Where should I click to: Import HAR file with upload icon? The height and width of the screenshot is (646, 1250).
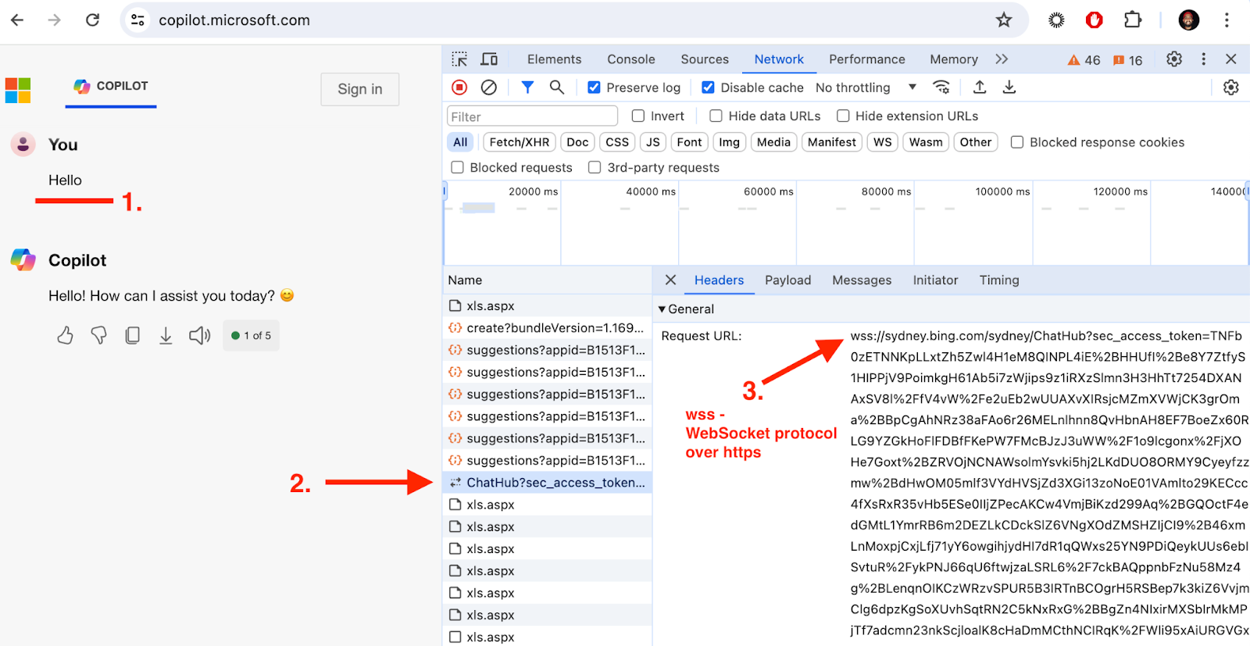pos(980,87)
